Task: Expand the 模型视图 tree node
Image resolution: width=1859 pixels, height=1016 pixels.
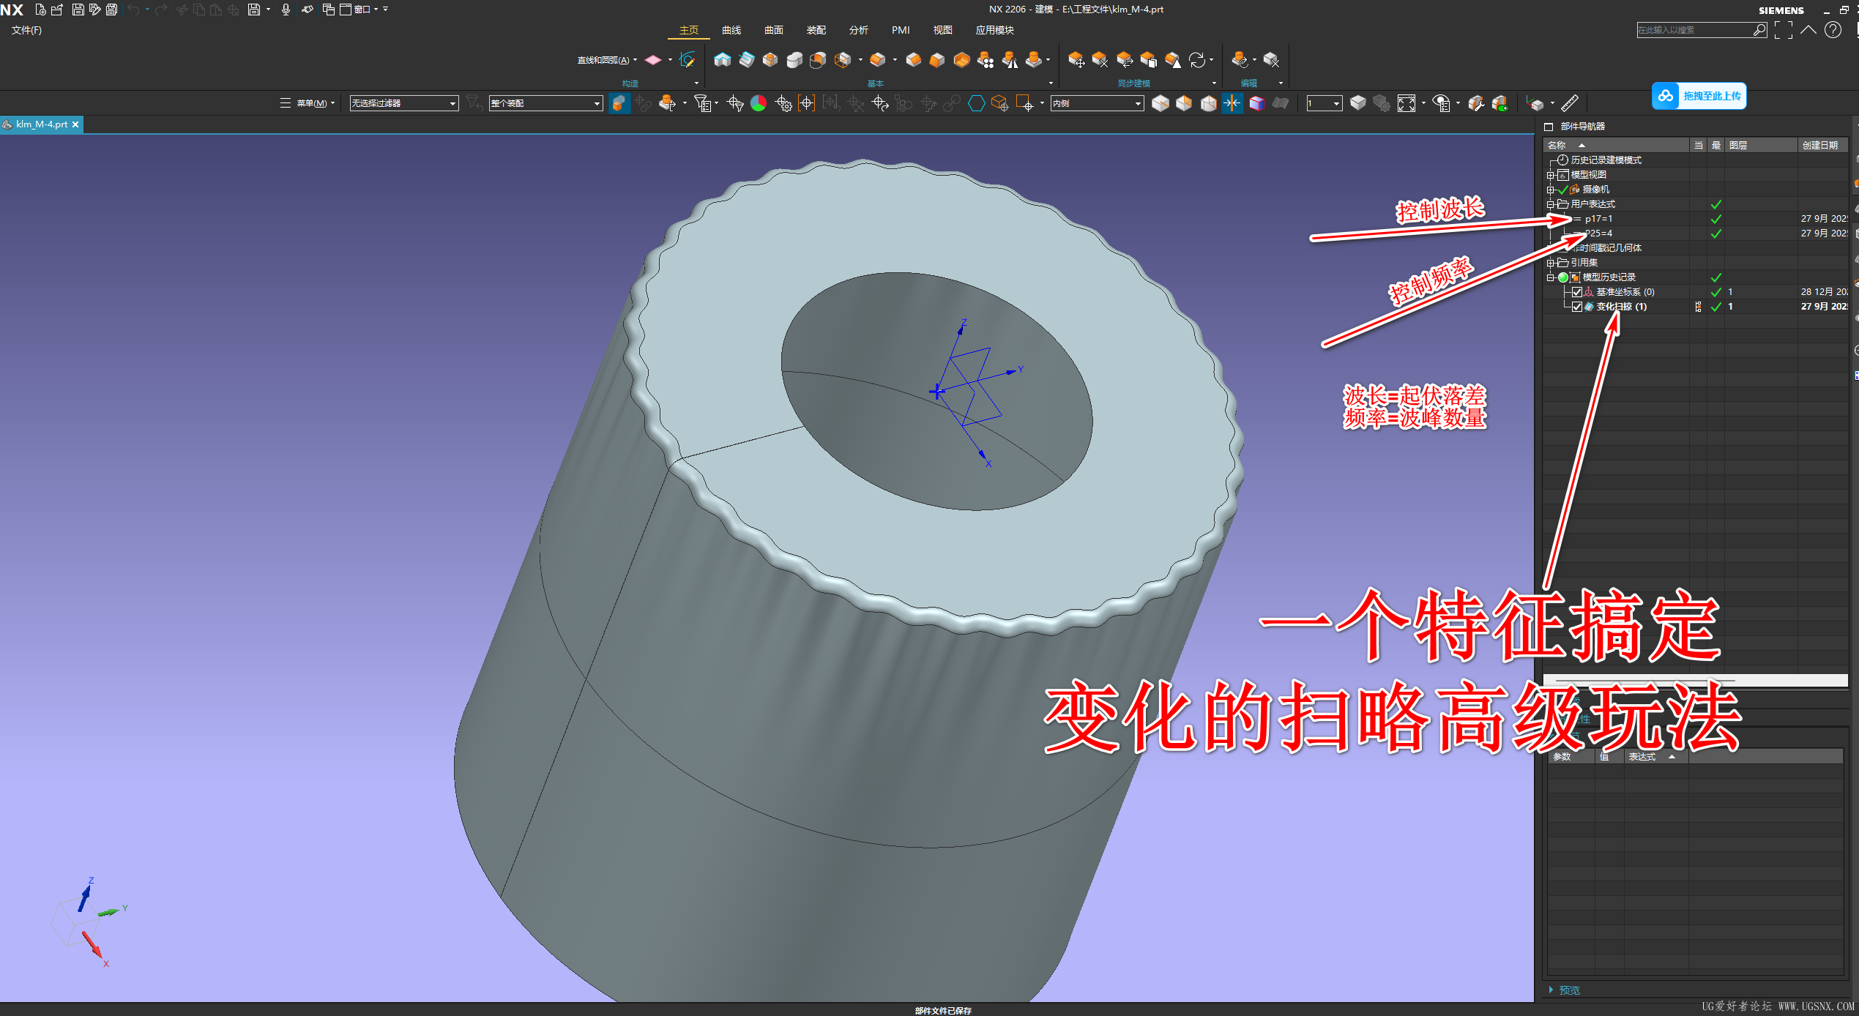Action: 1550,175
